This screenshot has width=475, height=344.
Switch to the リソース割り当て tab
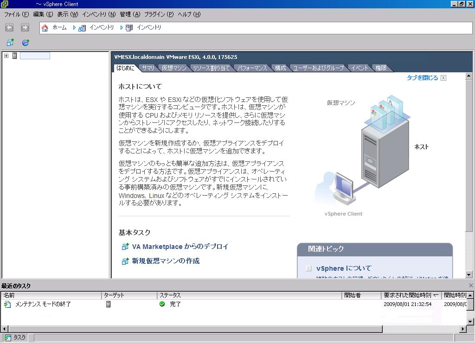click(x=212, y=68)
